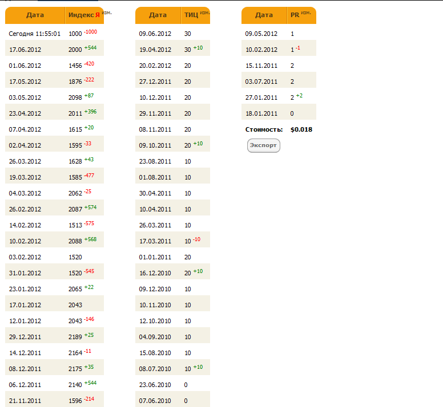Click the Стоимость label
443x407 pixels.
click(264, 129)
